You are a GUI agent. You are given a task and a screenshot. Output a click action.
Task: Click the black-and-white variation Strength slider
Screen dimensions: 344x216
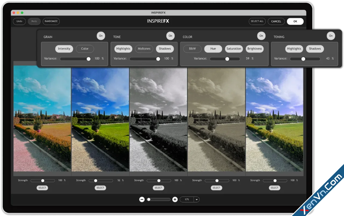[x=159, y=181]
